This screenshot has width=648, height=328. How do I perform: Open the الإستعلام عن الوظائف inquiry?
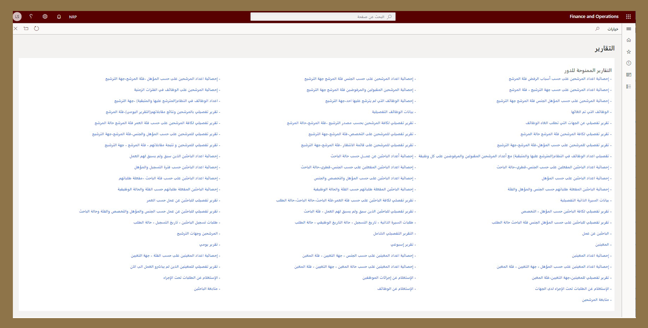pos(396,289)
